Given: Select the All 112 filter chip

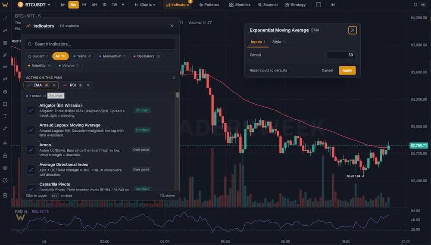Looking at the screenshot, I should tap(60, 56).
